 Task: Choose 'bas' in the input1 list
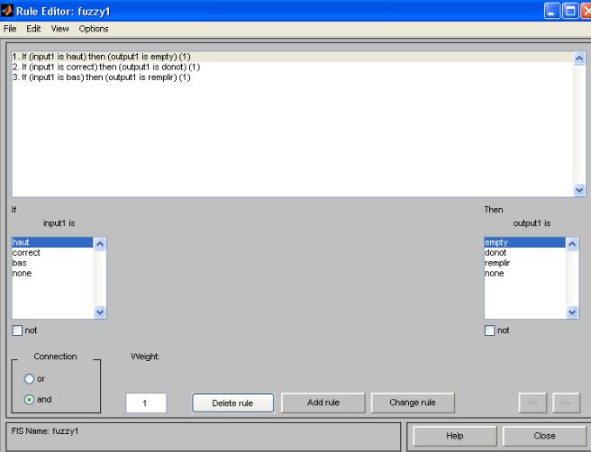(20, 263)
